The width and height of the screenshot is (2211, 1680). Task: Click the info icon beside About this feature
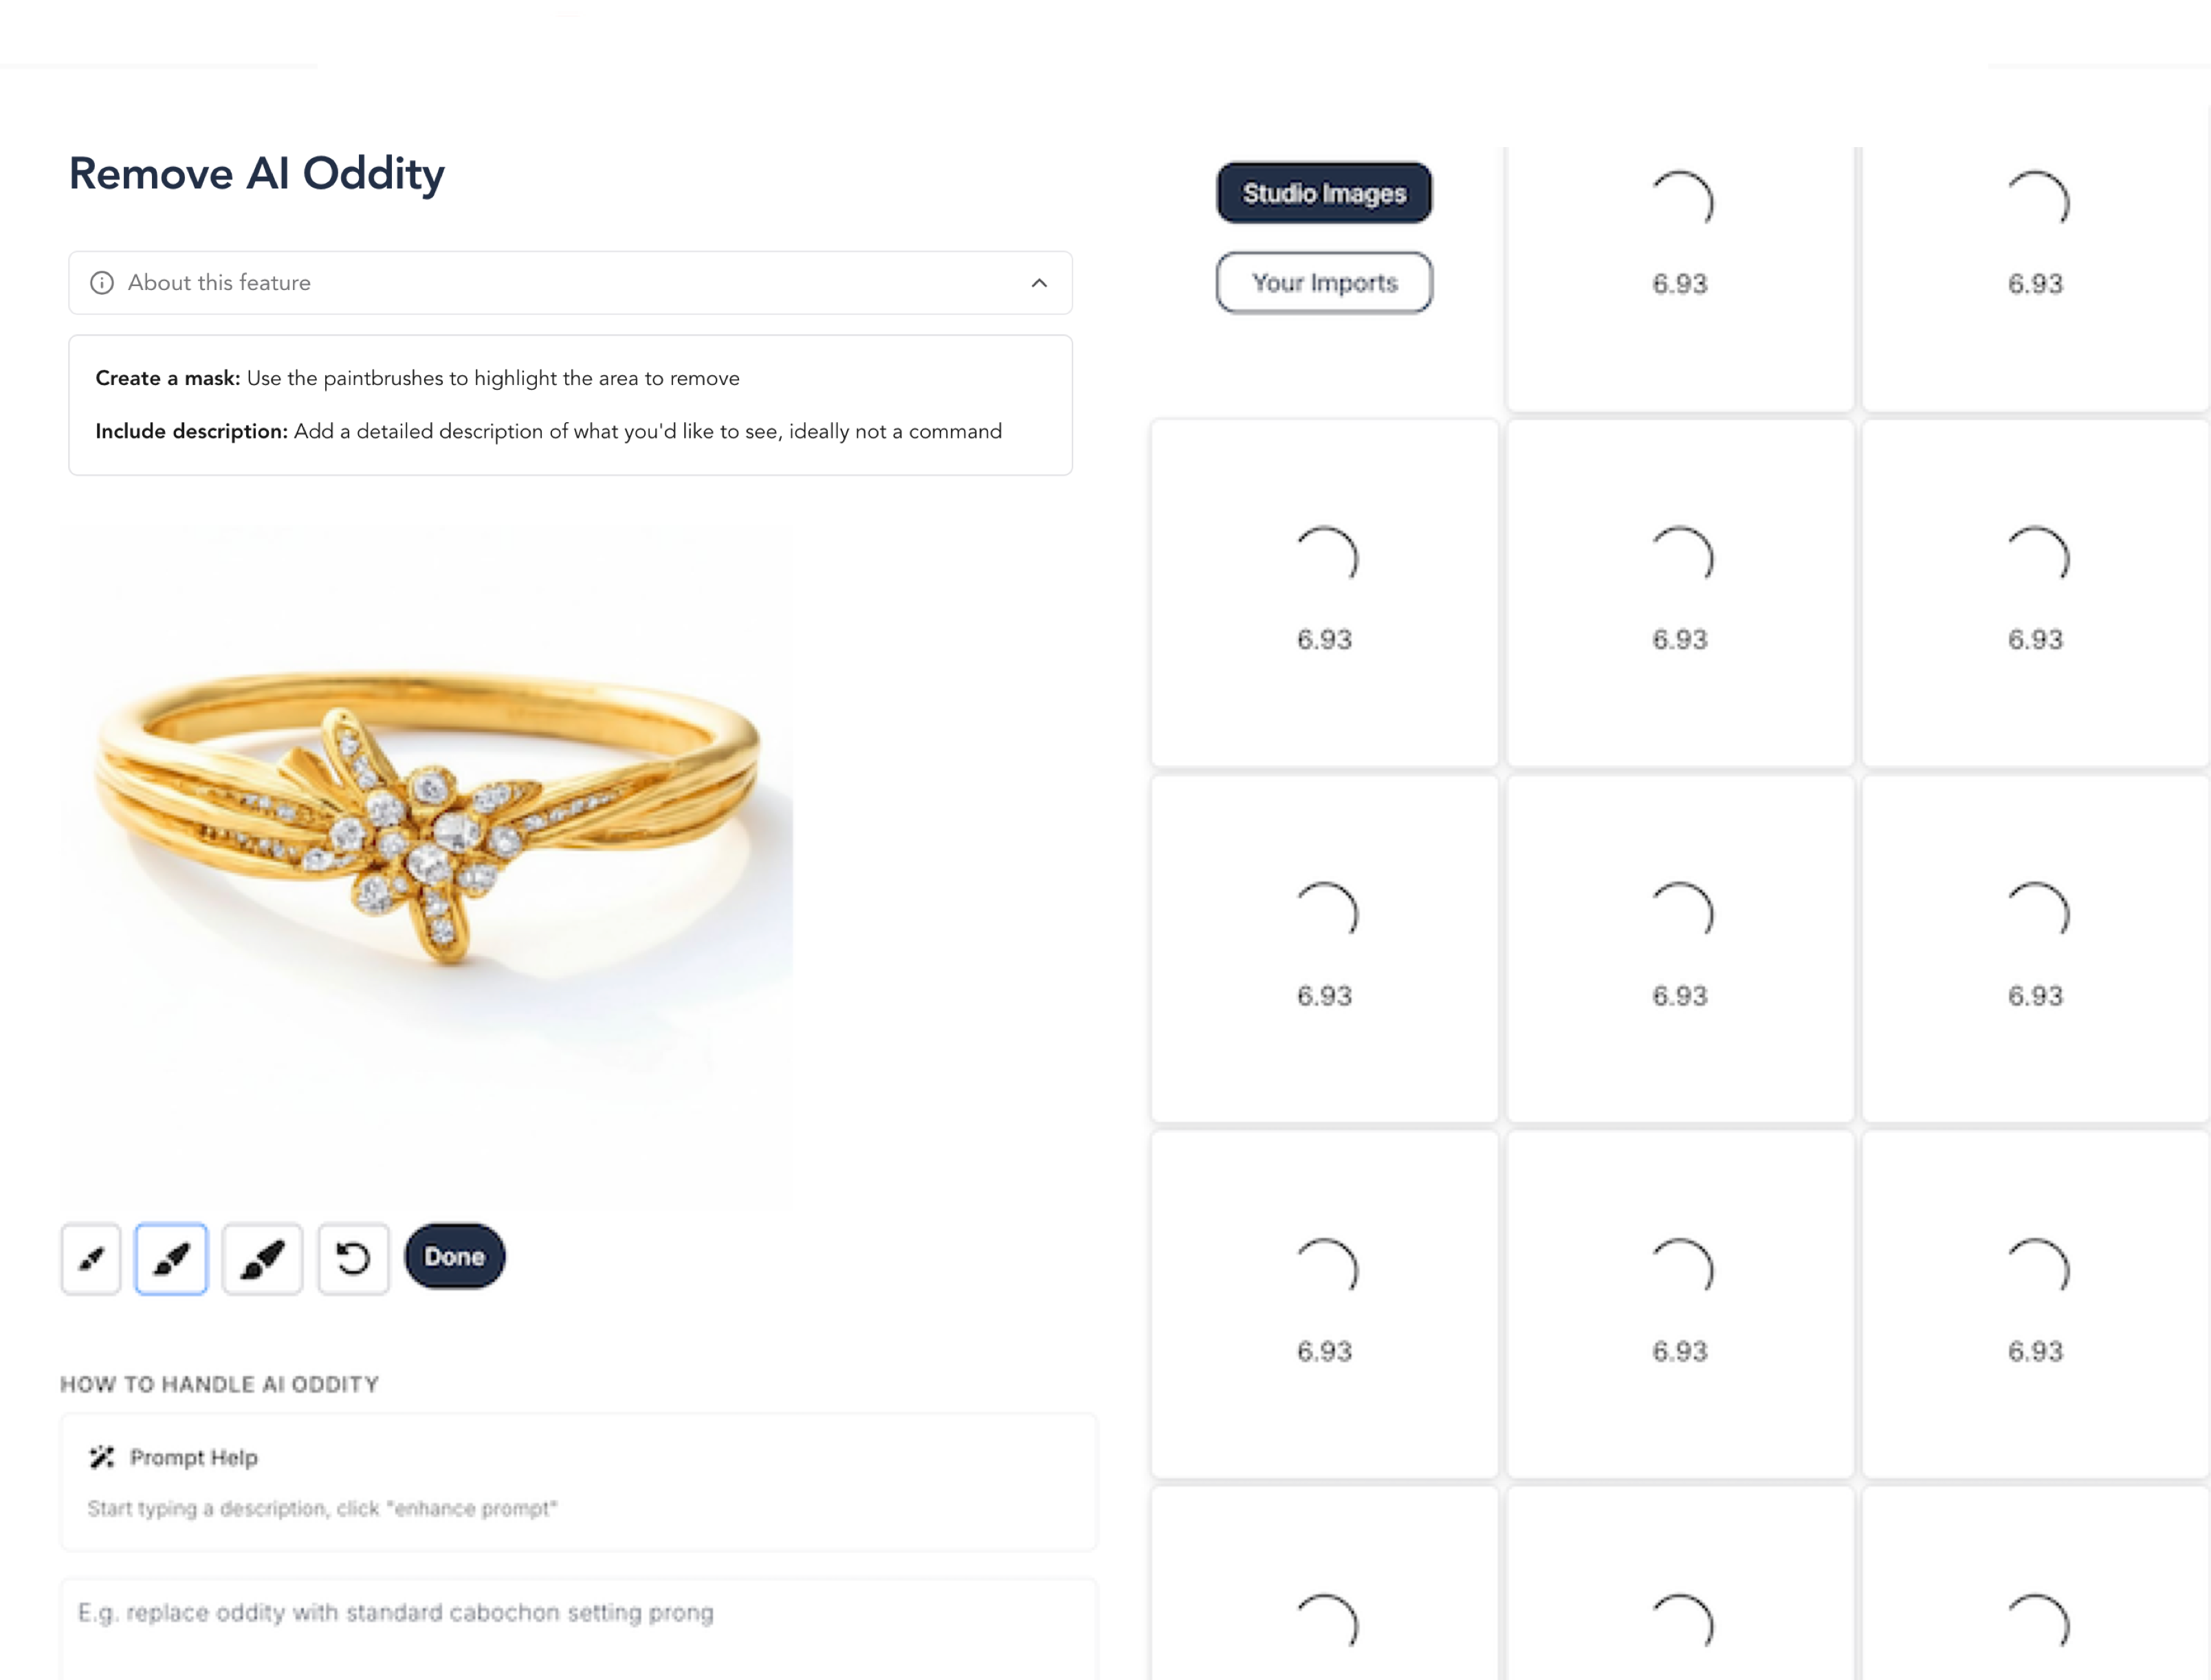(x=102, y=283)
